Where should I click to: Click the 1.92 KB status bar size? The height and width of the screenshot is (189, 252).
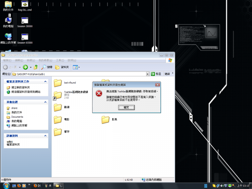tap(129, 180)
